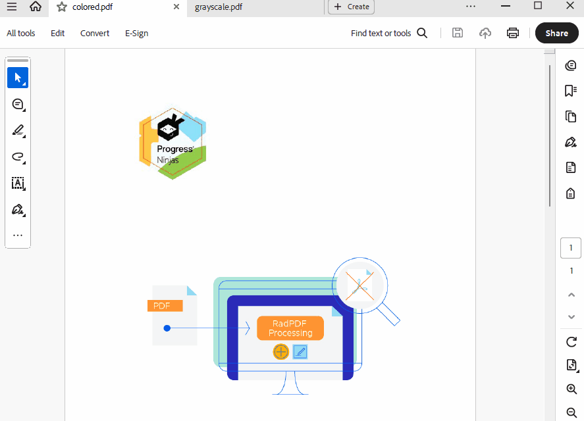Expand more tools with the ellipsis

[x=18, y=235]
